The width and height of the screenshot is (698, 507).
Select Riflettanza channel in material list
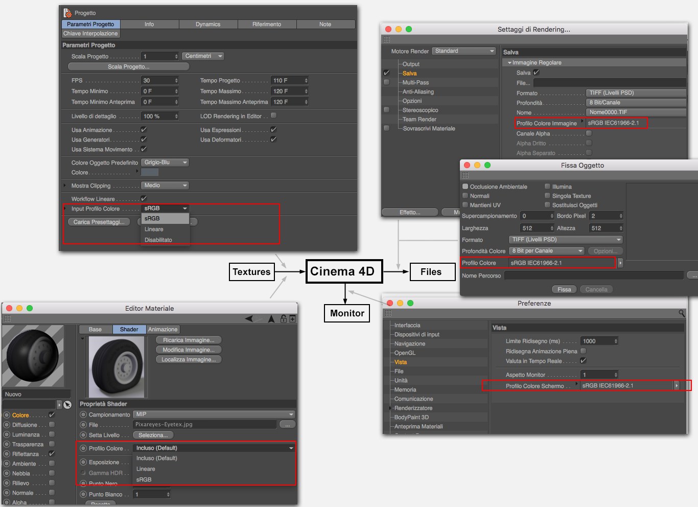click(x=25, y=454)
